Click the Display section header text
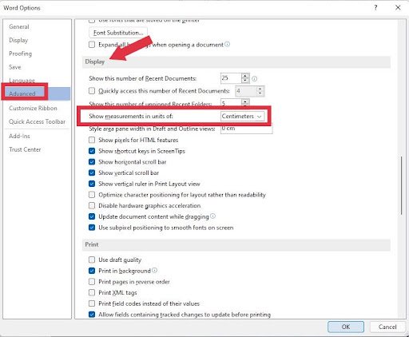Image resolution: width=409 pixels, height=337 pixels. point(95,61)
